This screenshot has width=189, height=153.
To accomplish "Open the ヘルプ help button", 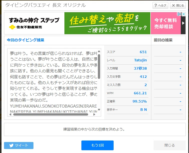I will pyautogui.click(x=160, y=5).
